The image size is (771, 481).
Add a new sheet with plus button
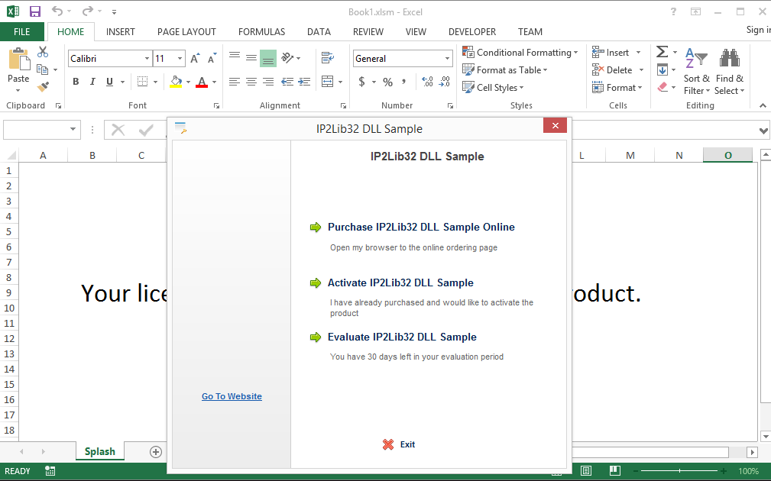point(156,452)
